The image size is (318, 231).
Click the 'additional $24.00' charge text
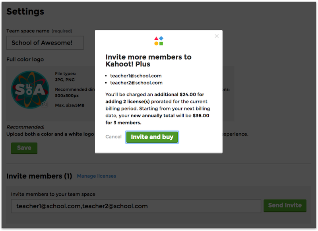[175, 95]
